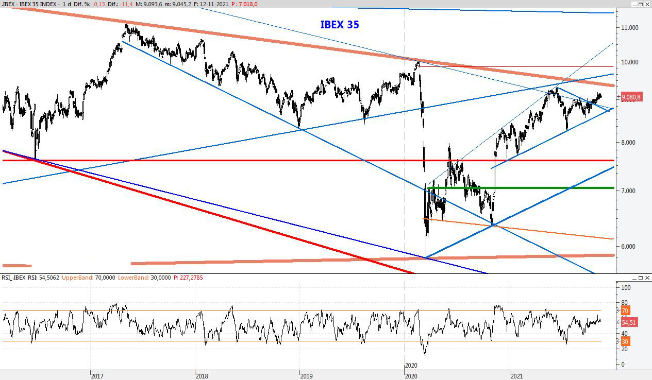The width and height of the screenshot is (652, 380).
Task: Select the red horizontal support line
Action: click(258, 161)
